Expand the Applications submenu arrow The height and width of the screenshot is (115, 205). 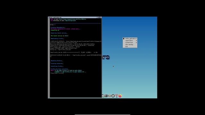point(136,41)
